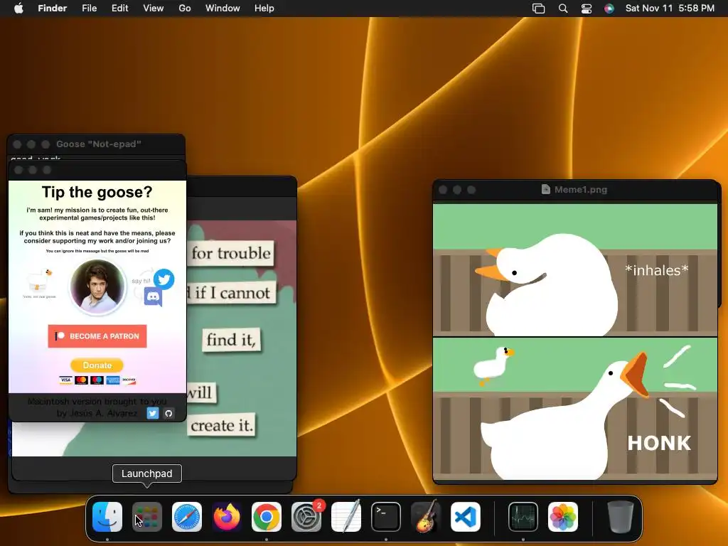Open Finder from the Dock
The height and width of the screenshot is (546, 728).
pos(107,517)
